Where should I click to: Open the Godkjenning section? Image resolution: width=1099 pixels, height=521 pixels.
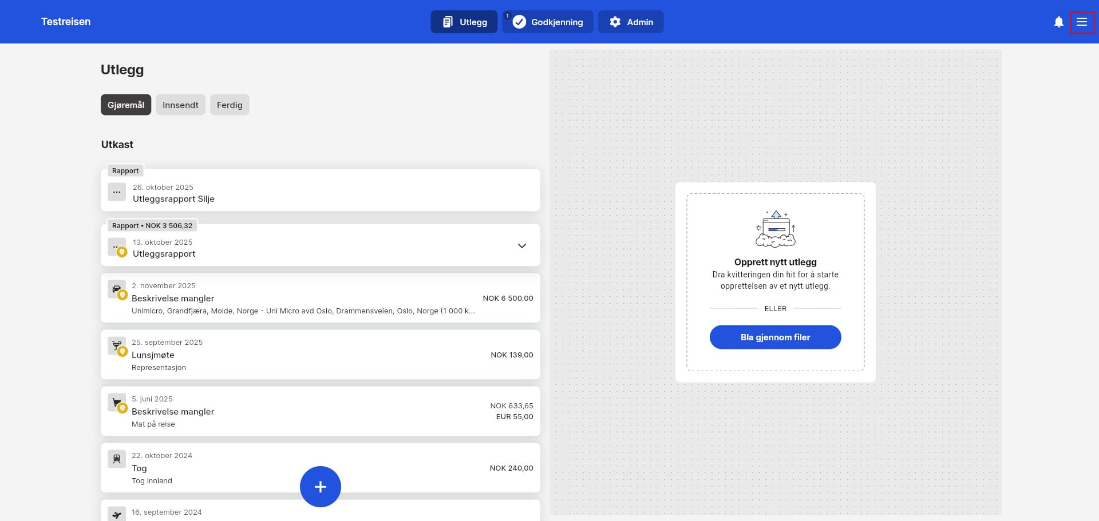[x=548, y=22]
